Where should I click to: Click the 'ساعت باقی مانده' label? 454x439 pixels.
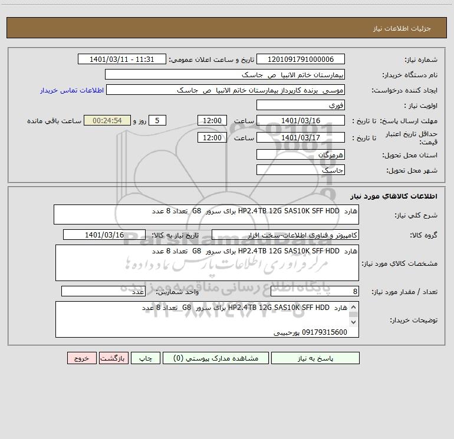[x=54, y=121]
